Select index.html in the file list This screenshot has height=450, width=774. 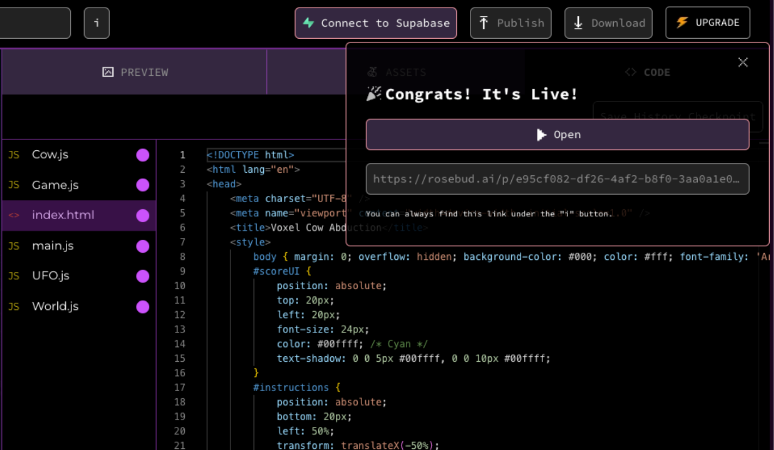79,215
